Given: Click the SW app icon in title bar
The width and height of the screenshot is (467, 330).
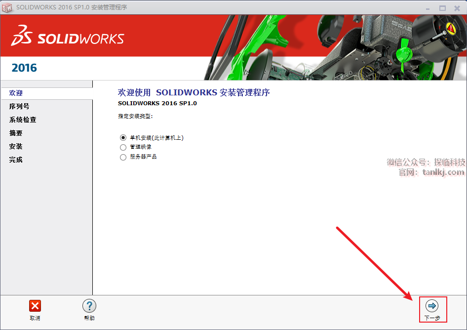Looking at the screenshot, I should [7, 7].
